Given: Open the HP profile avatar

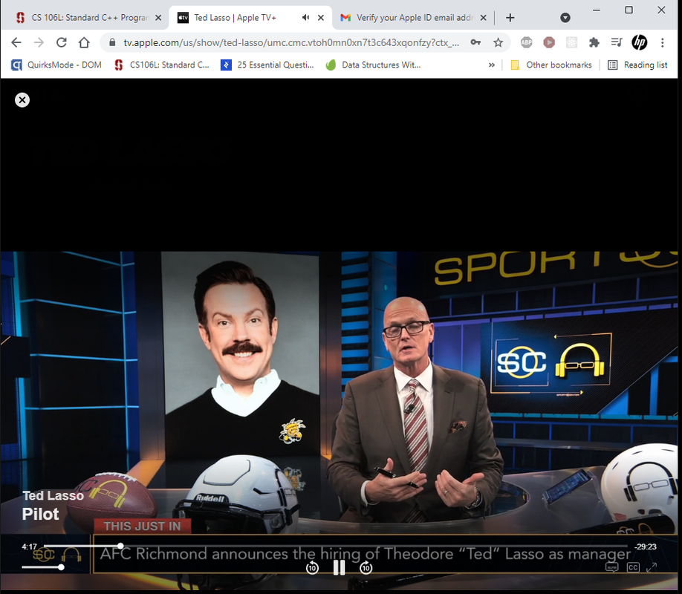Looking at the screenshot, I should (639, 42).
